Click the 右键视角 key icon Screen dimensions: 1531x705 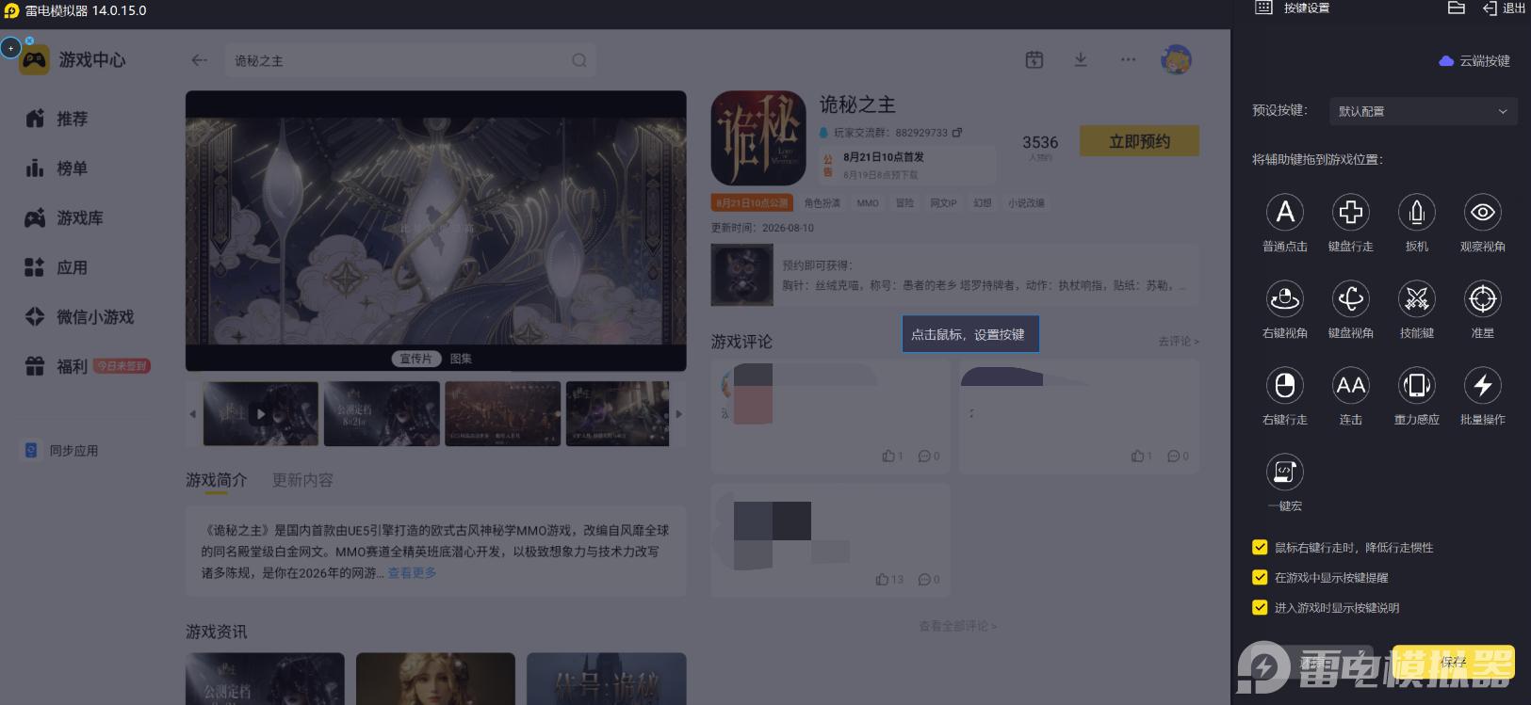click(x=1285, y=299)
